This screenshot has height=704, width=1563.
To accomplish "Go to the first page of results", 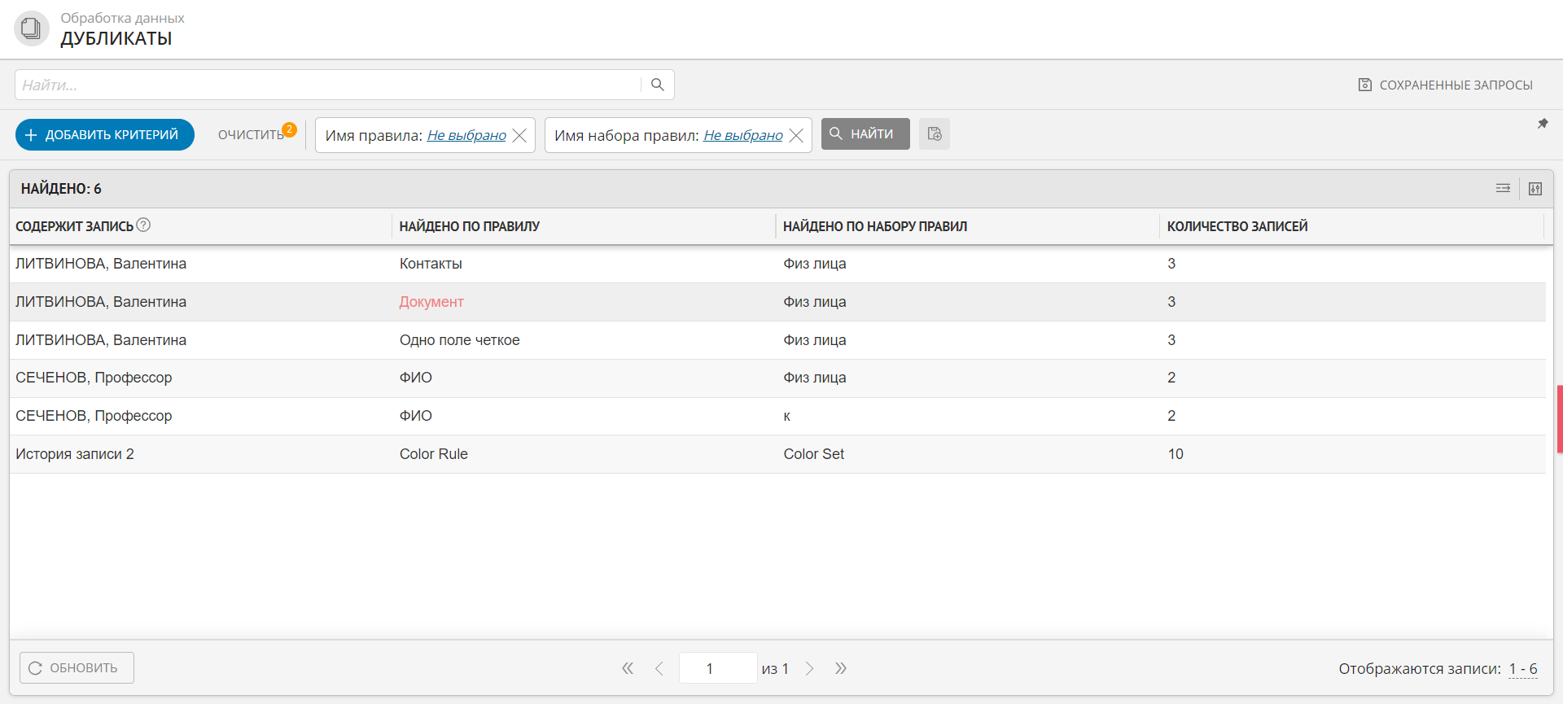I will (x=628, y=668).
